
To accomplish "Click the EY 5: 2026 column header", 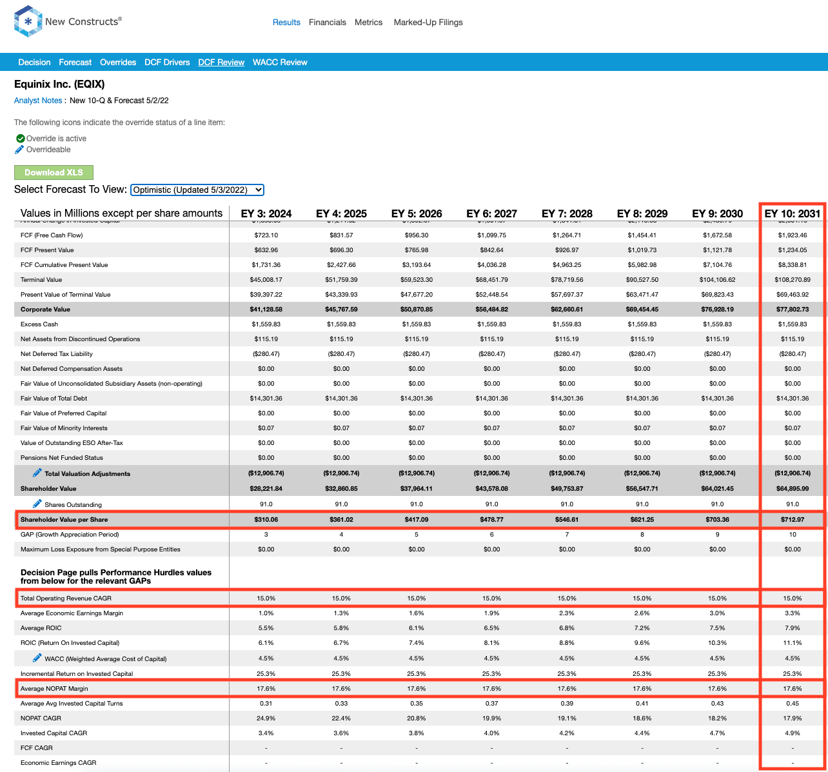I will point(417,213).
